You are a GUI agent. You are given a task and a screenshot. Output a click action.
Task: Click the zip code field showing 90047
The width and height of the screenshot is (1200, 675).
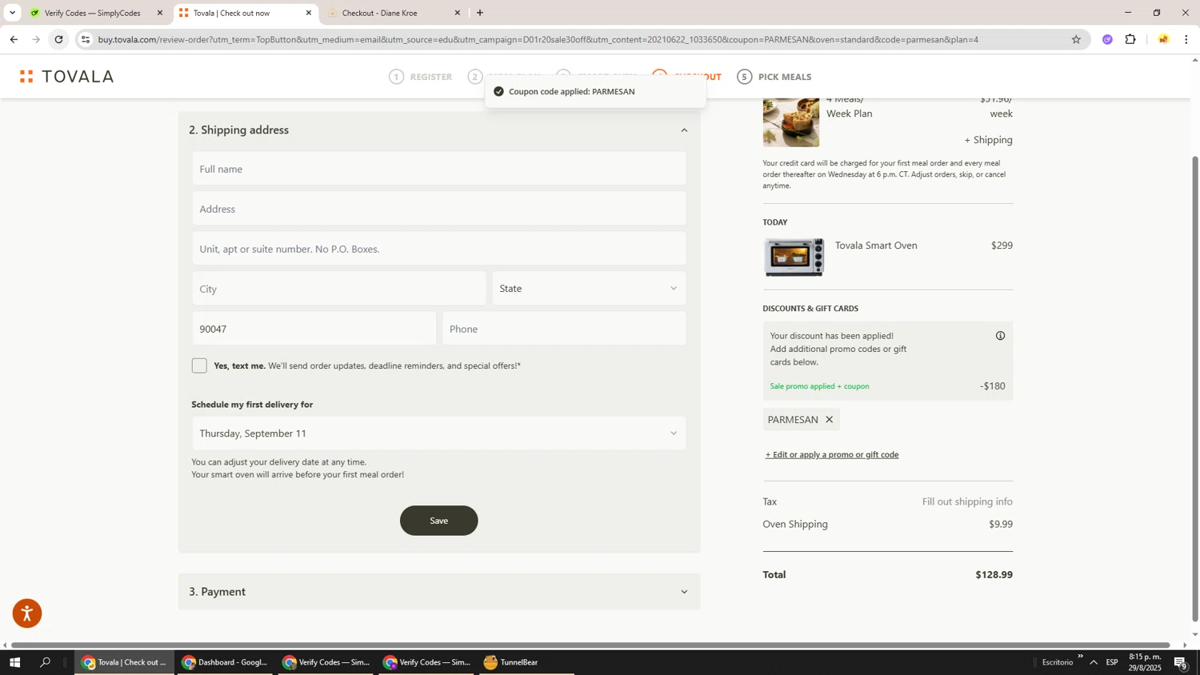(314, 329)
